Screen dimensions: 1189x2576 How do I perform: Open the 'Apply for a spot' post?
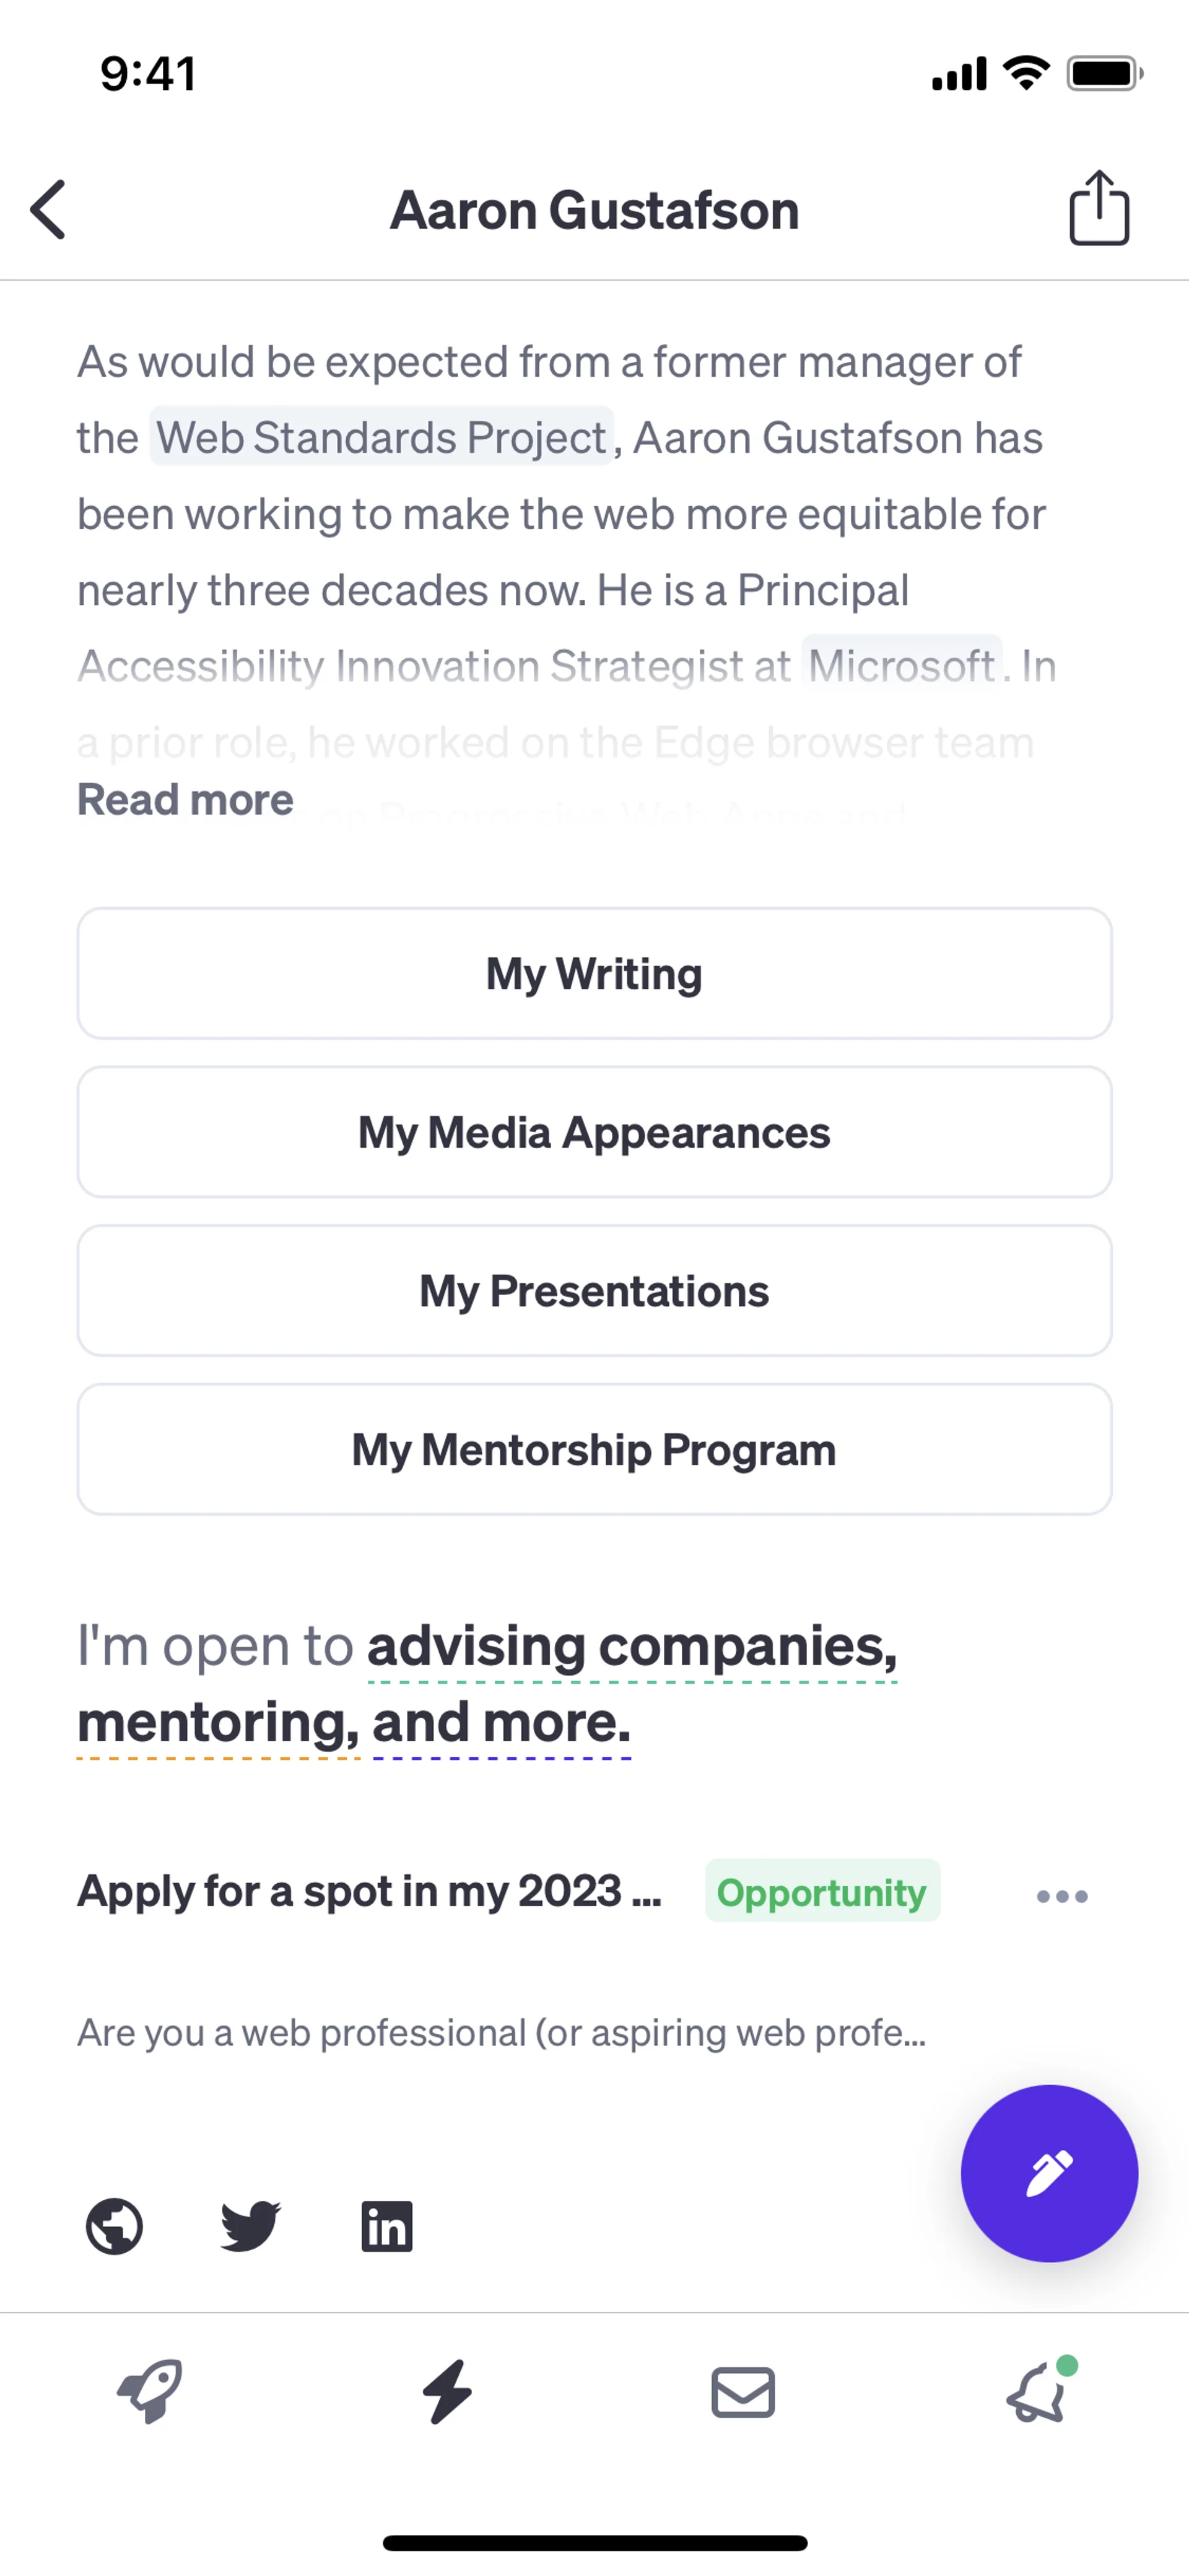click(370, 1892)
